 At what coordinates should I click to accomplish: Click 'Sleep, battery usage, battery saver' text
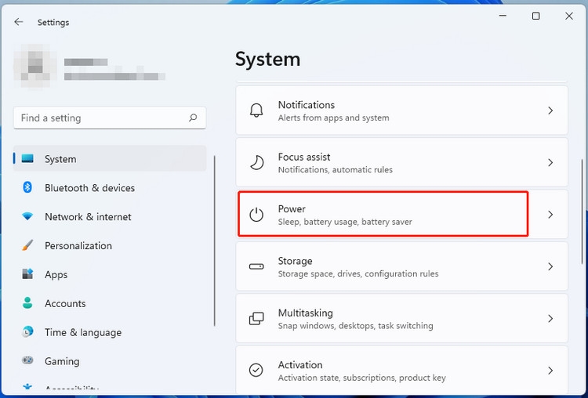click(x=345, y=222)
